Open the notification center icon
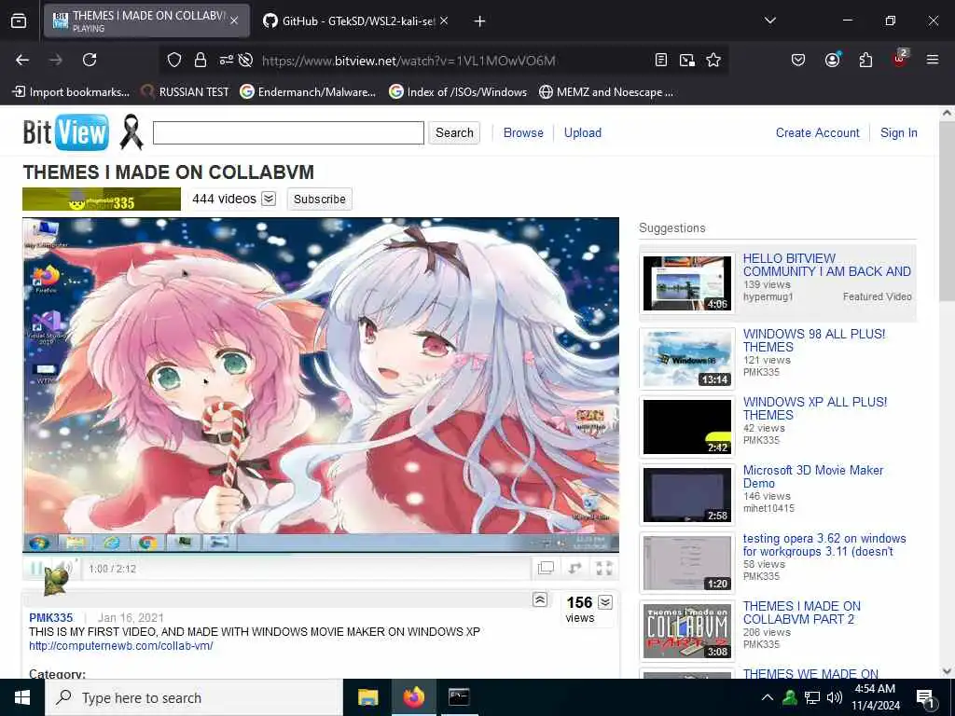 pyautogui.click(x=925, y=698)
